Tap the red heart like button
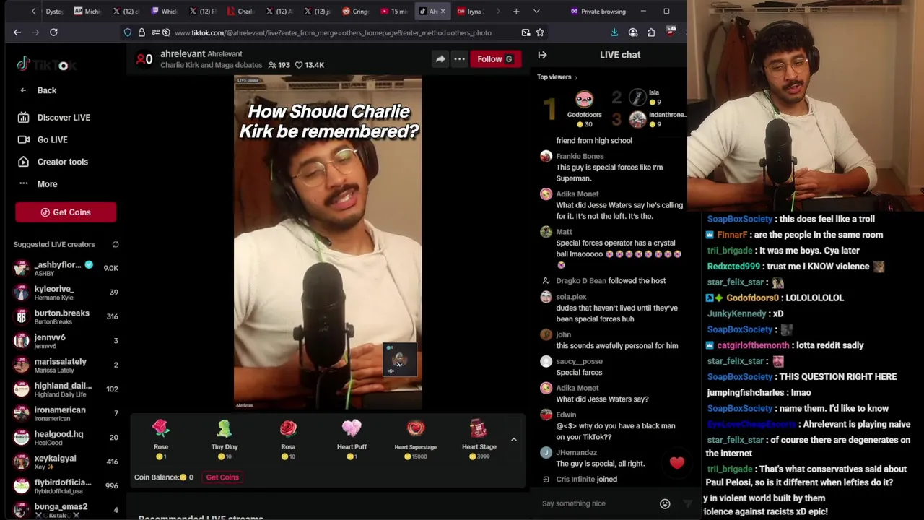The width and height of the screenshot is (924, 520). click(676, 463)
